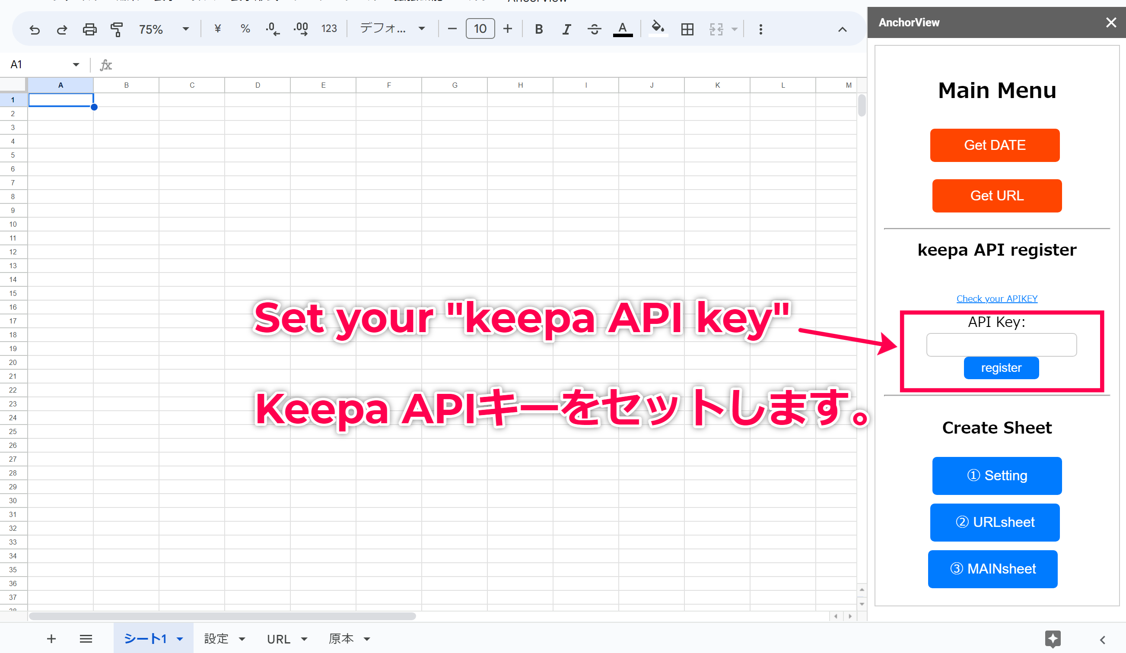Collapse the menus with the up chevron
1126x653 pixels.
coord(842,29)
